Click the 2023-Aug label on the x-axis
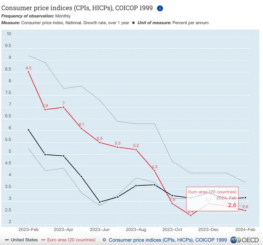The height and width of the screenshot is (245, 263). (x=136, y=230)
